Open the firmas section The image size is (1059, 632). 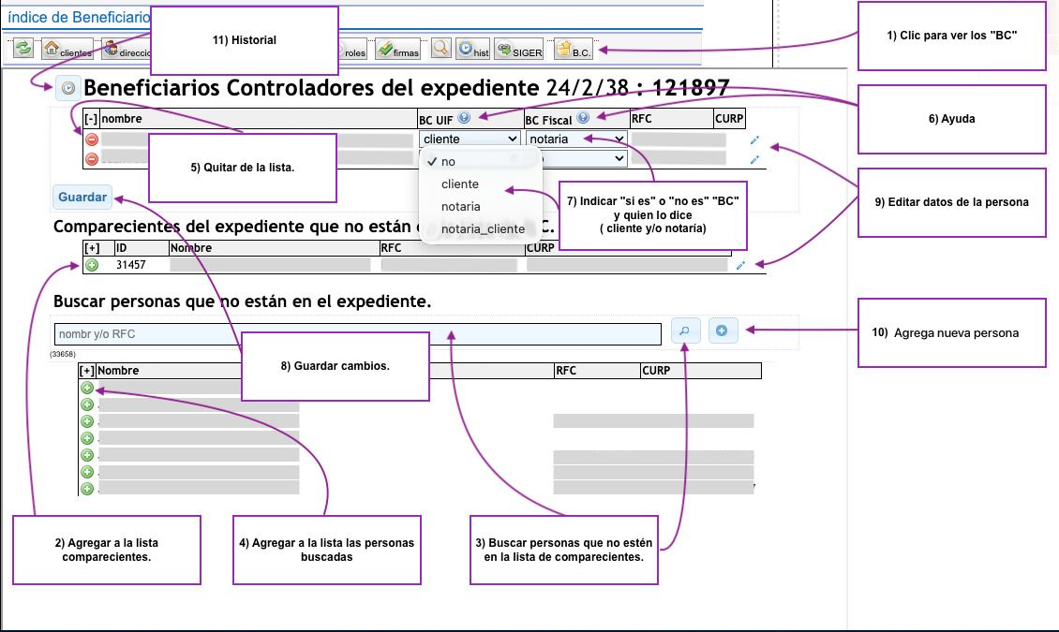coord(397,51)
